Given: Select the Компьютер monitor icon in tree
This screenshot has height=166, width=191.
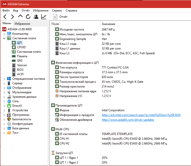Looking at the screenshot, I should (9, 34).
